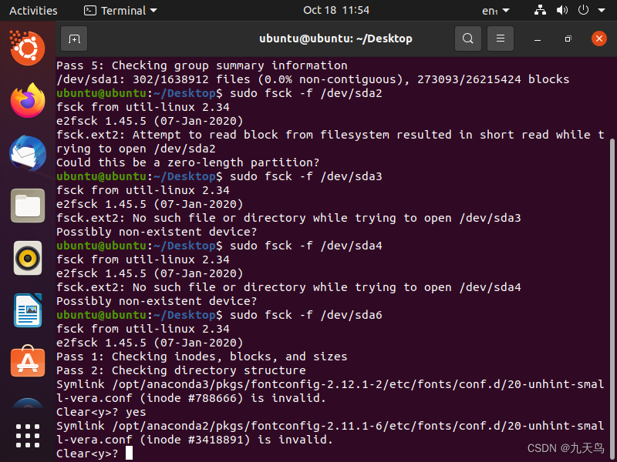Viewport: 617px width, 462px height.
Task: Click the text 'sudo fsck -f /dev/sda2'
Action: point(305,93)
